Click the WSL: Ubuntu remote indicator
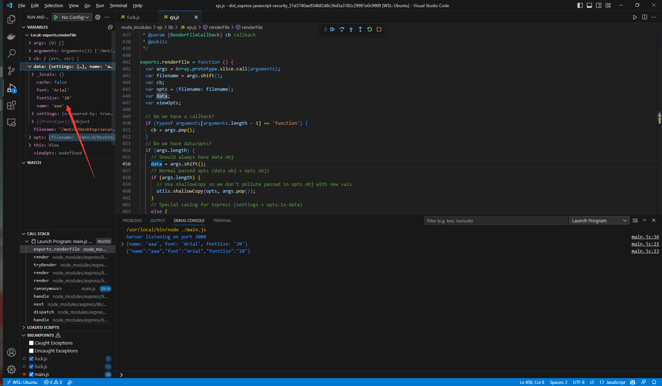The image size is (662, 386). click(x=22, y=382)
